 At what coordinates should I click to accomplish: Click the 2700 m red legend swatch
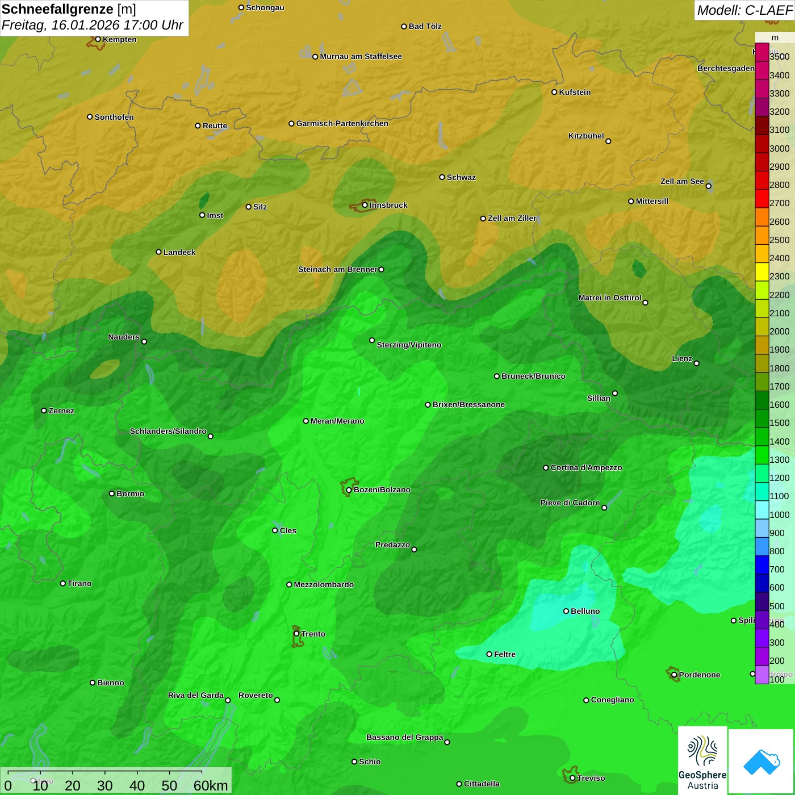click(x=761, y=199)
